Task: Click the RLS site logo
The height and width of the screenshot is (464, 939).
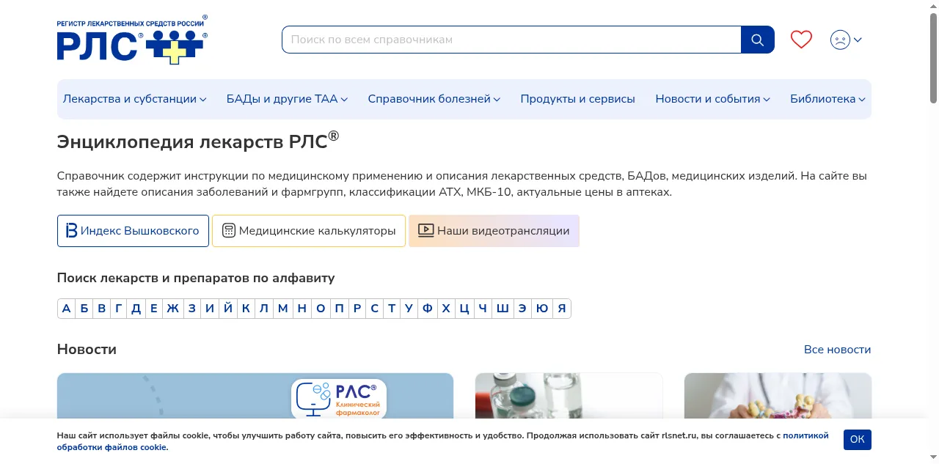Action: click(132, 40)
